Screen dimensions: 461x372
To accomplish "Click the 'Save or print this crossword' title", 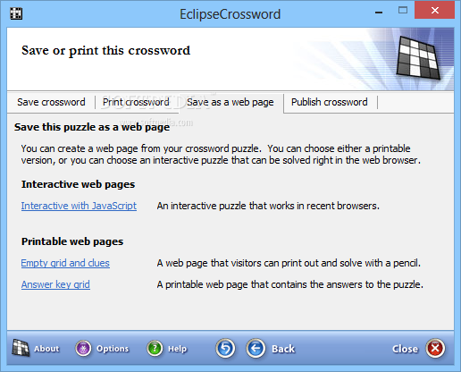I will (x=105, y=51).
